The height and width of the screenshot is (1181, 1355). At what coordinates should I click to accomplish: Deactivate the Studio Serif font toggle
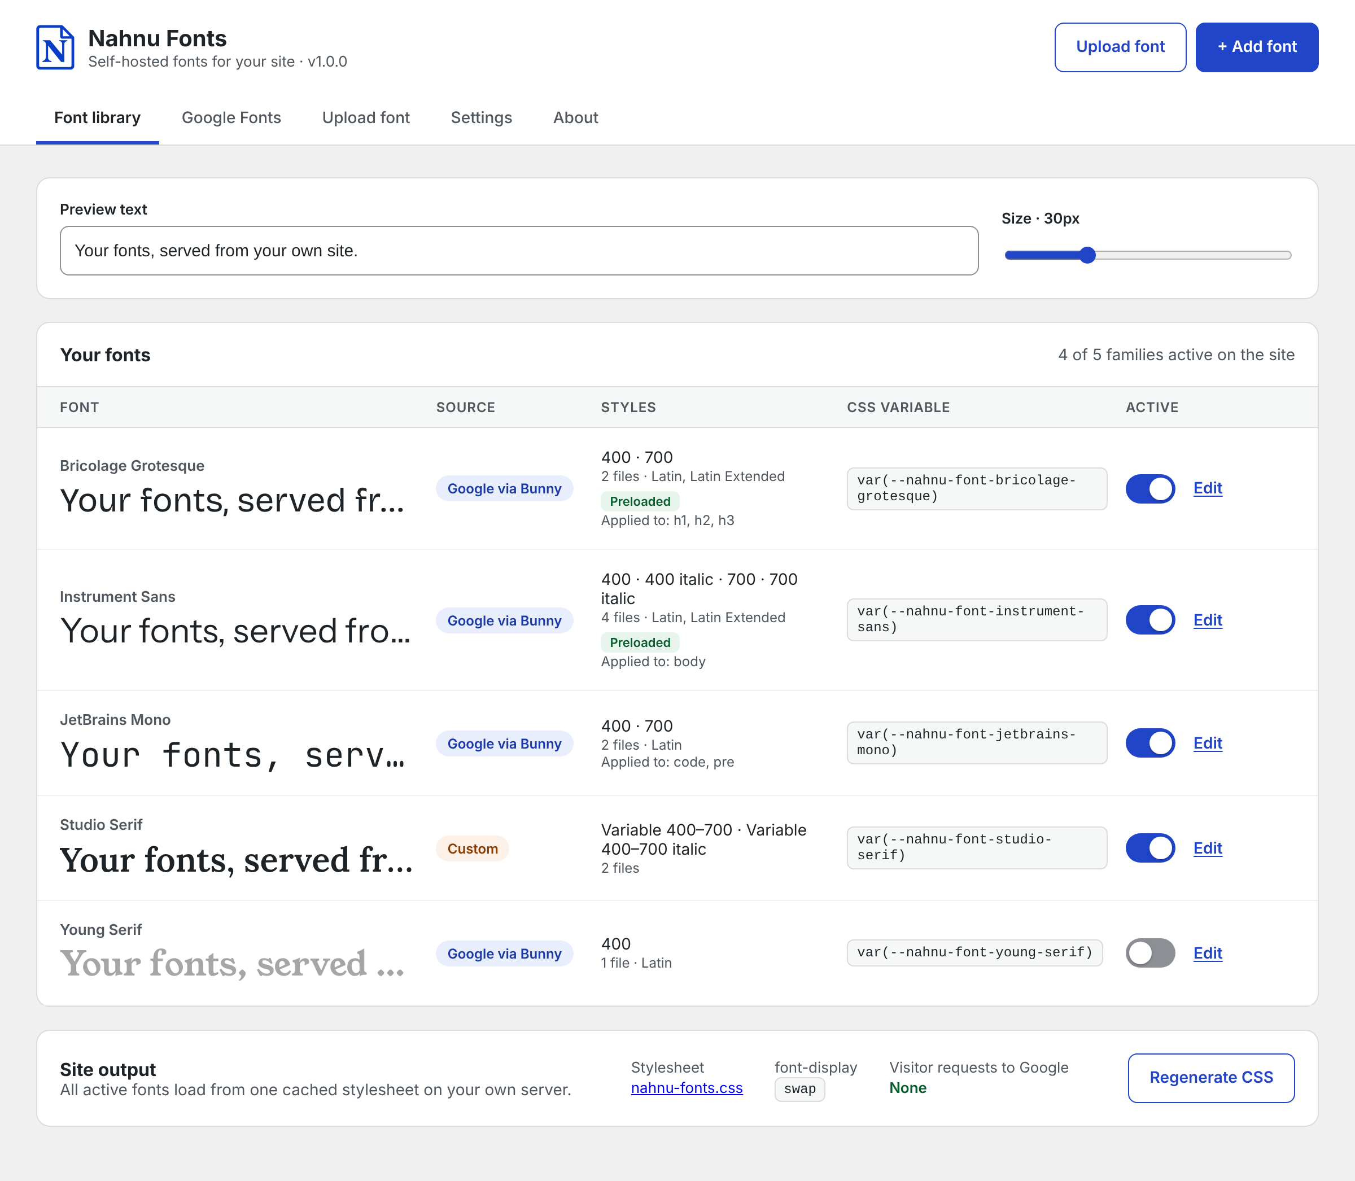pyautogui.click(x=1150, y=848)
